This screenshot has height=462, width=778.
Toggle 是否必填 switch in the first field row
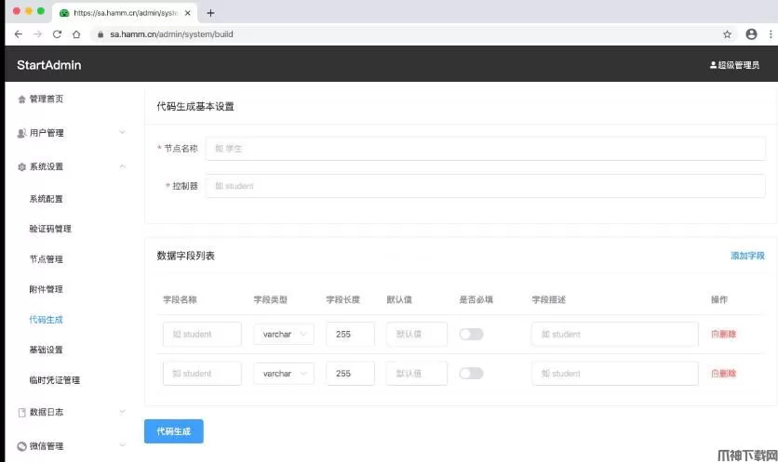tap(471, 335)
